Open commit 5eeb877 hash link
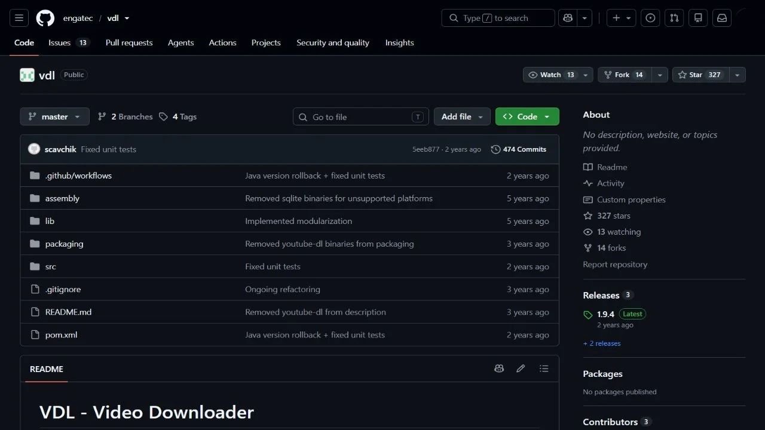The height and width of the screenshot is (430, 765). 426,149
